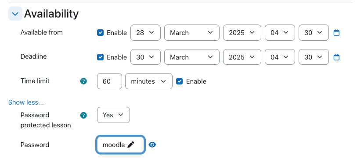Open the Available from year dropdown 2025
This screenshot has width=357, height=158.
(x=242, y=33)
